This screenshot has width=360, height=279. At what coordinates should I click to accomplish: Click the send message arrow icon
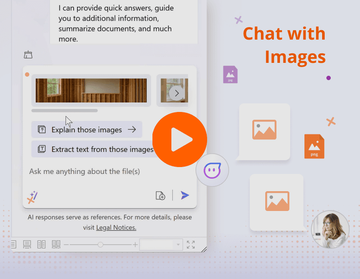tap(185, 195)
